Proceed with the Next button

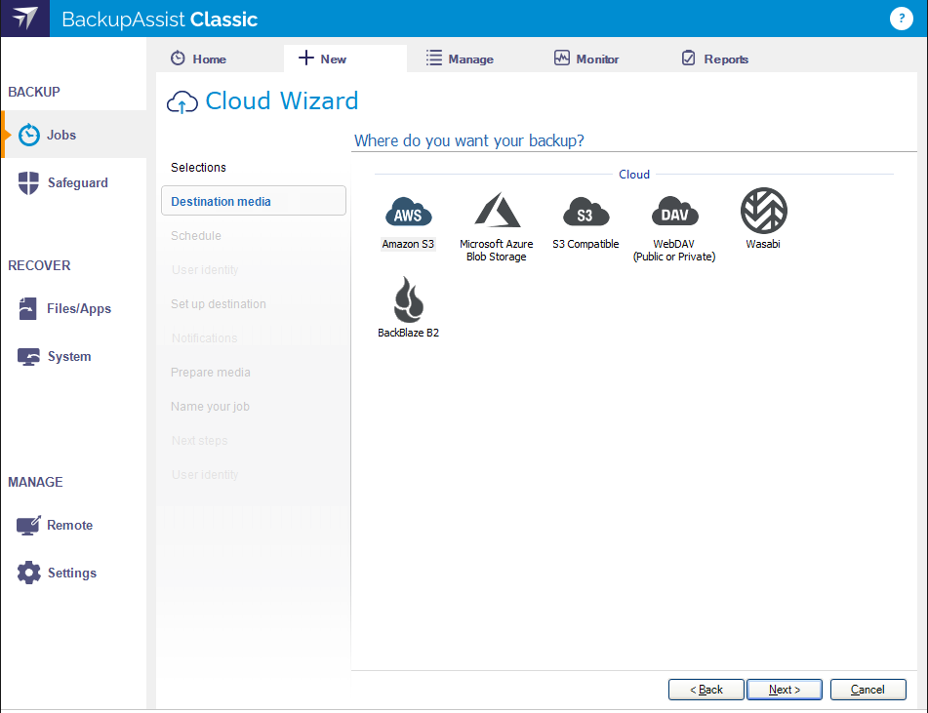click(x=785, y=690)
